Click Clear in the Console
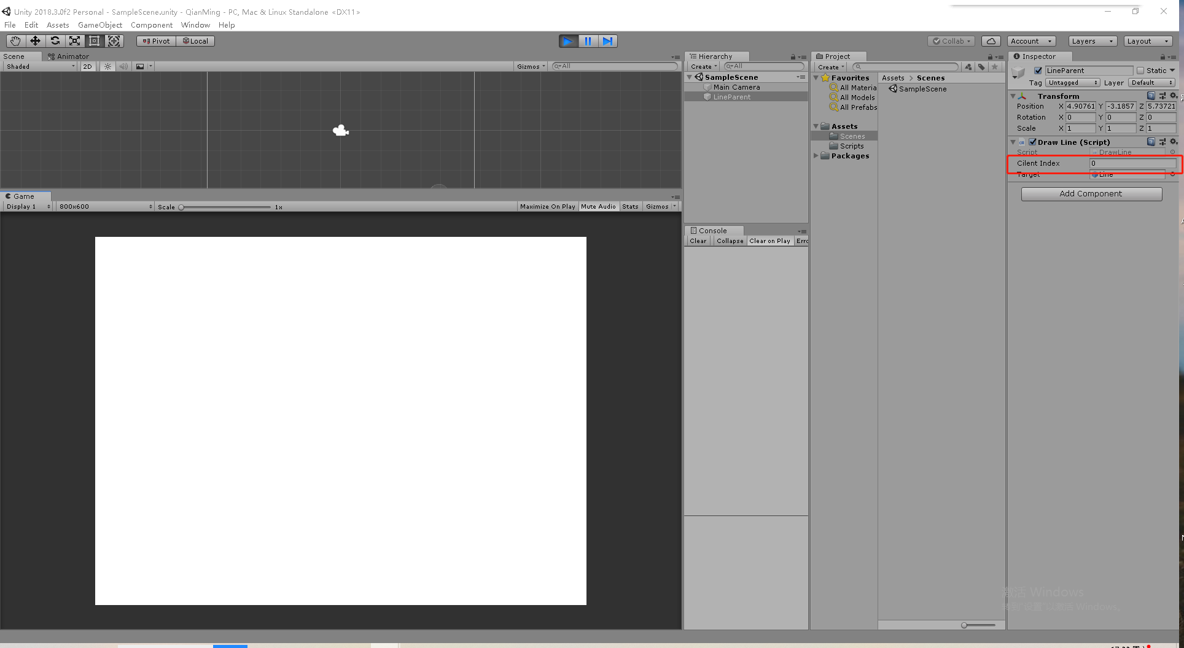This screenshot has width=1184, height=648. click(x=698, y=241)
